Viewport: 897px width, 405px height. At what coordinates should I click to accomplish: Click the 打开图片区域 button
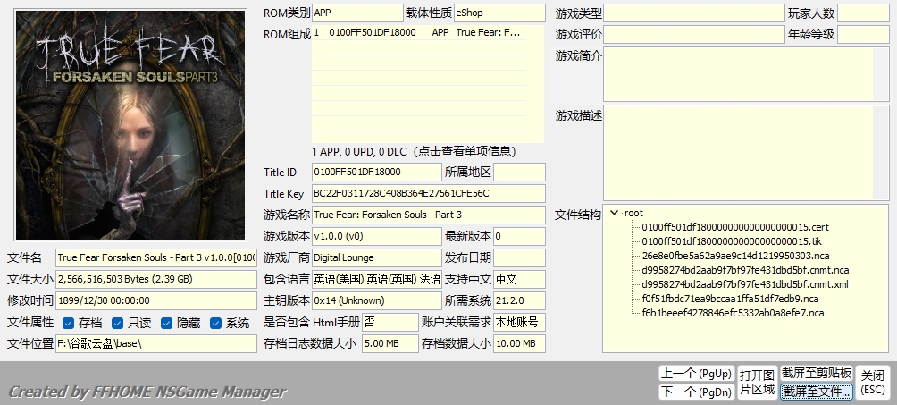click(x=756, y=382)
